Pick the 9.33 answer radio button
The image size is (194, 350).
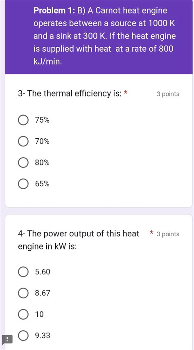[23, 335]
